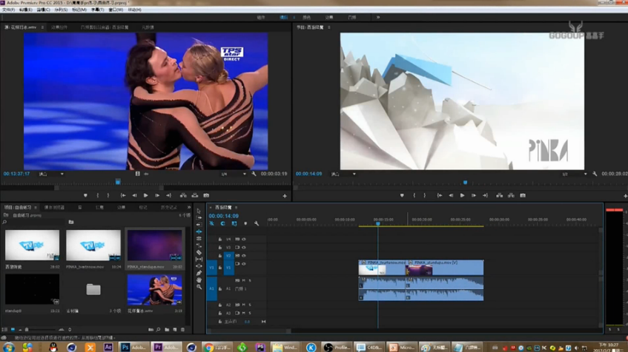The height and width of the screenshot is (352, 628).
Task: Add a marker on the timeline
Action: click(x=245, y=224)
